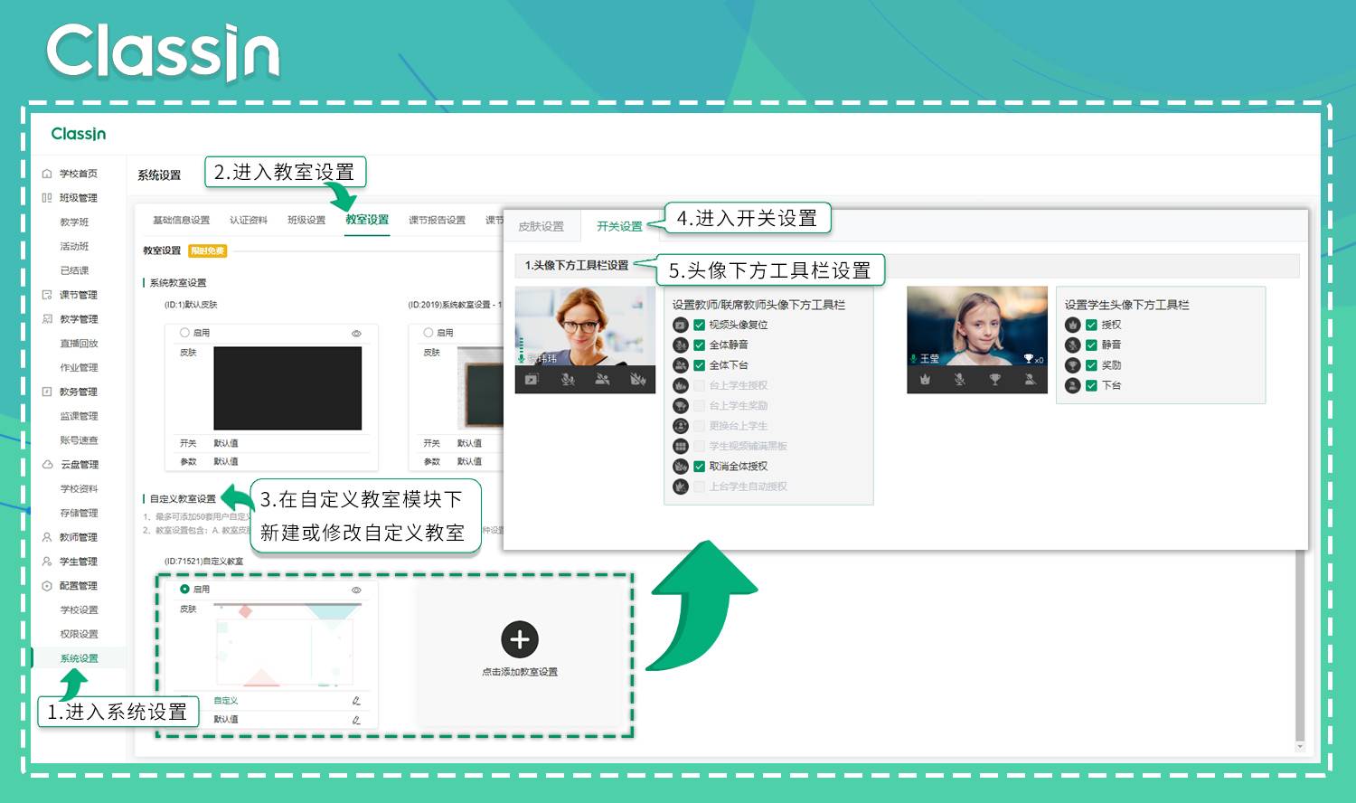Viewport: 1356px width, 803px height.
Task: Click round icon beside 取消全体授权 option
Action: [x=681, y=467]
